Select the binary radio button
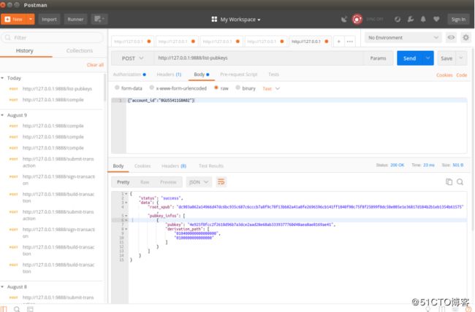475x312 pixels. (x=237, y=87)
